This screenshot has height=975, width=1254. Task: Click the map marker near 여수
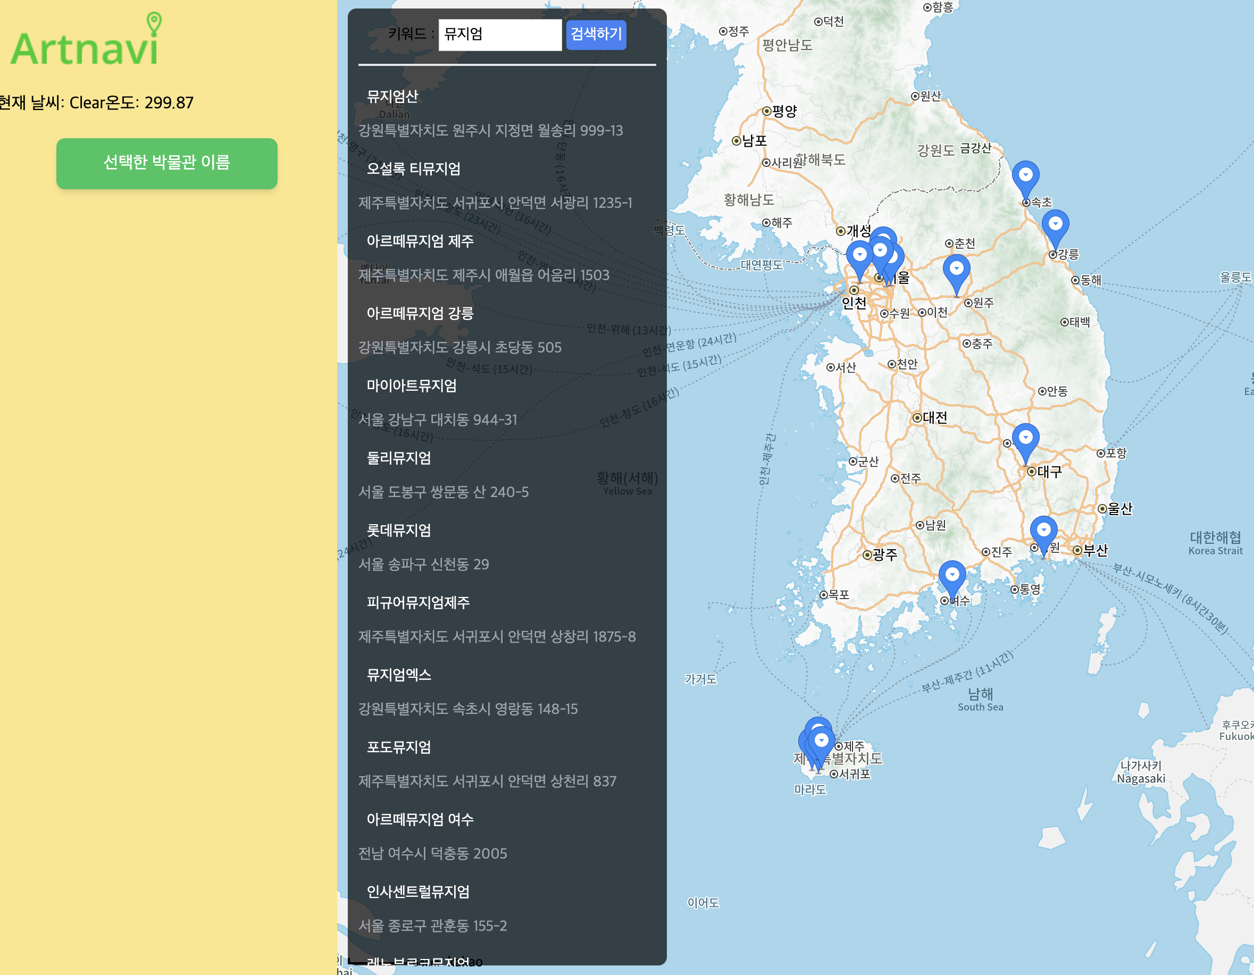952,576
